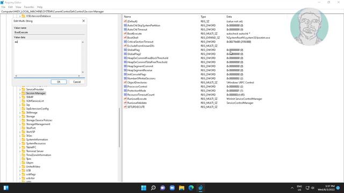Click the Ubpm folder icon
Viewport: 344px width, 193px height.
pos(24,162)
